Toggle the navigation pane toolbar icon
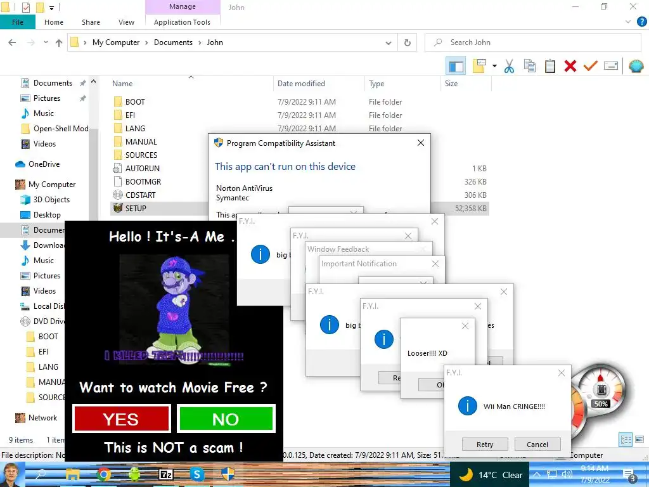This screenshot has width=649, height=487. [456, 66]
